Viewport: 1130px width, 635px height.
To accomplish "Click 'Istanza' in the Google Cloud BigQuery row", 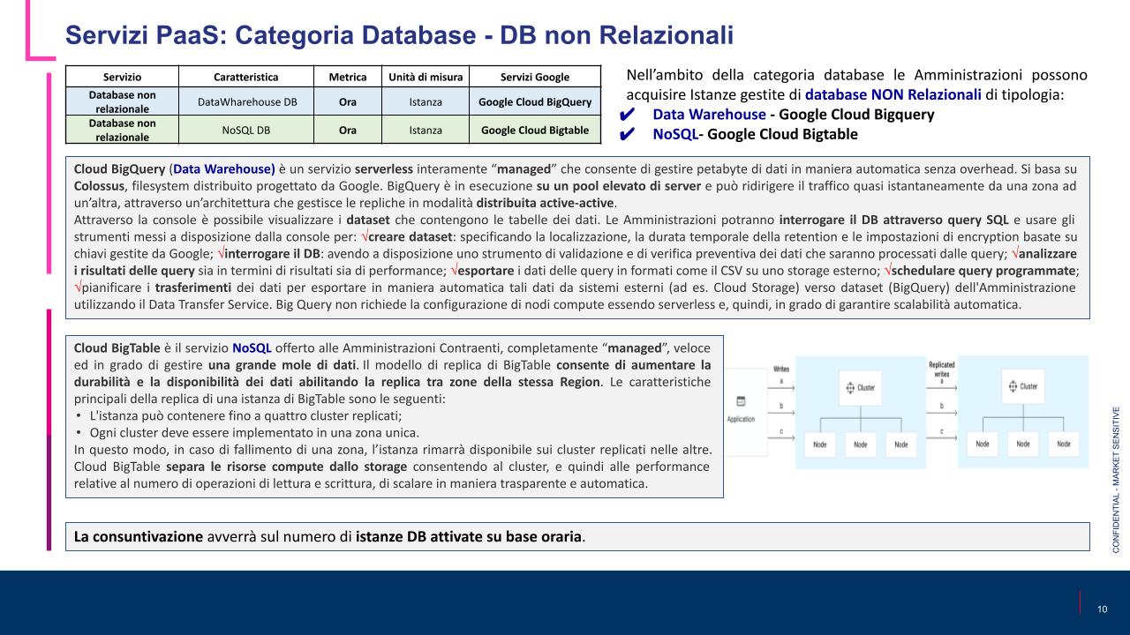I will (x=426, y=101).
